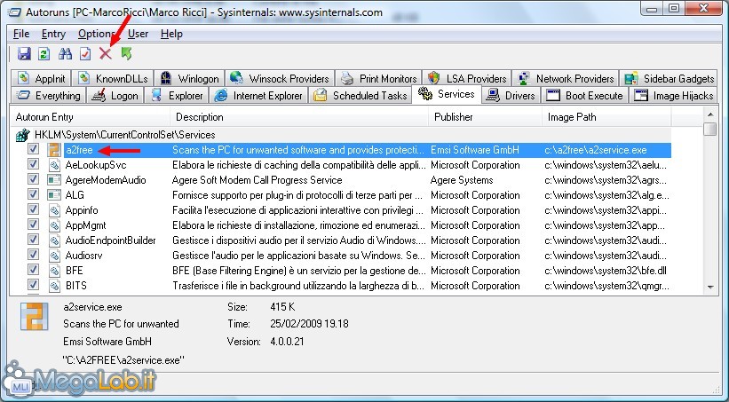Viewport: 729px width, 402px height.
Task: Click the large a2service.exe details icon
Action: point(35,317)
